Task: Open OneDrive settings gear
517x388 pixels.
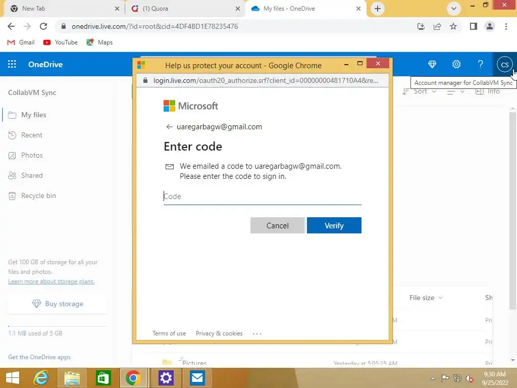Action: click(x=456, y=64)
